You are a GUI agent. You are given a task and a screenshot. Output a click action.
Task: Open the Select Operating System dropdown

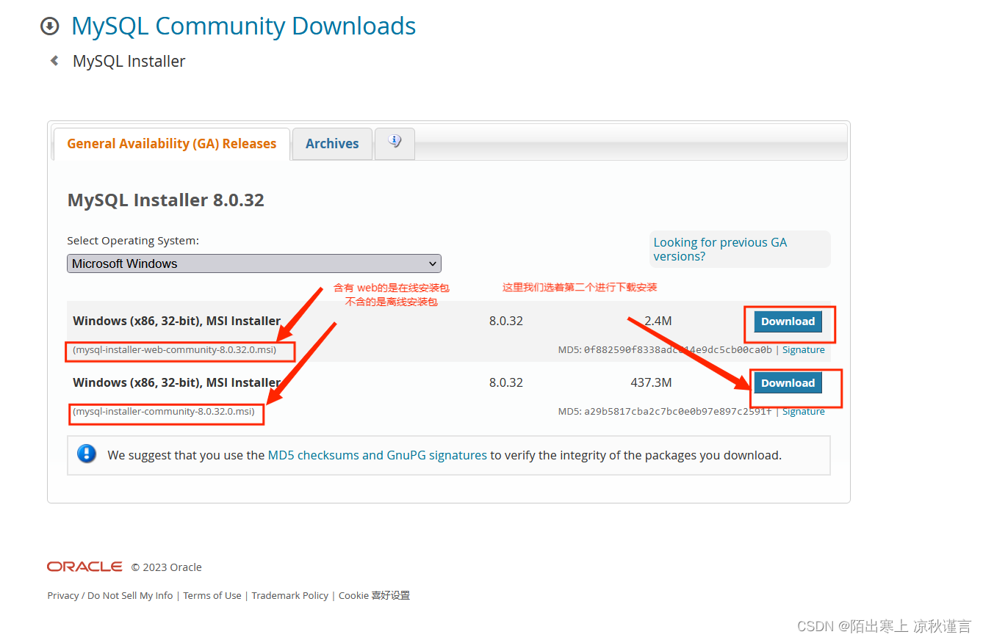254,263
